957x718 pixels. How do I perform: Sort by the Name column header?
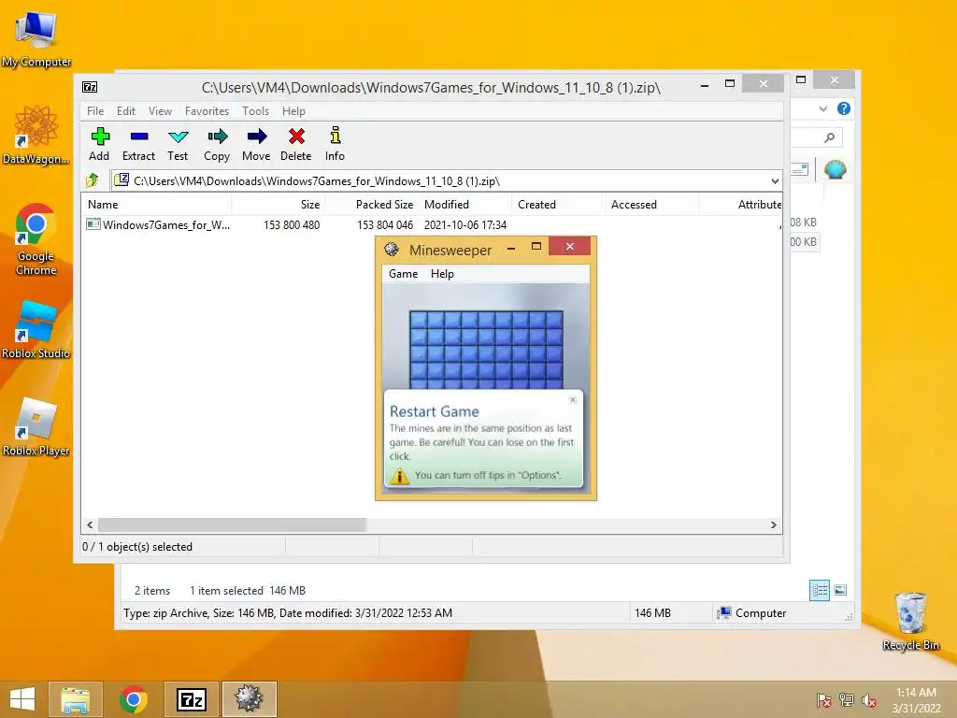[156, 205]
